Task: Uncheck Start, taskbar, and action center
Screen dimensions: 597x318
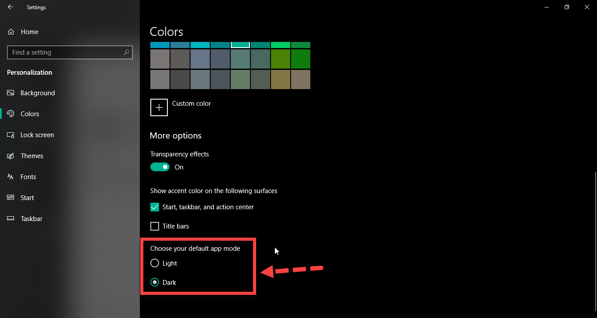Action: click(155, 207)
